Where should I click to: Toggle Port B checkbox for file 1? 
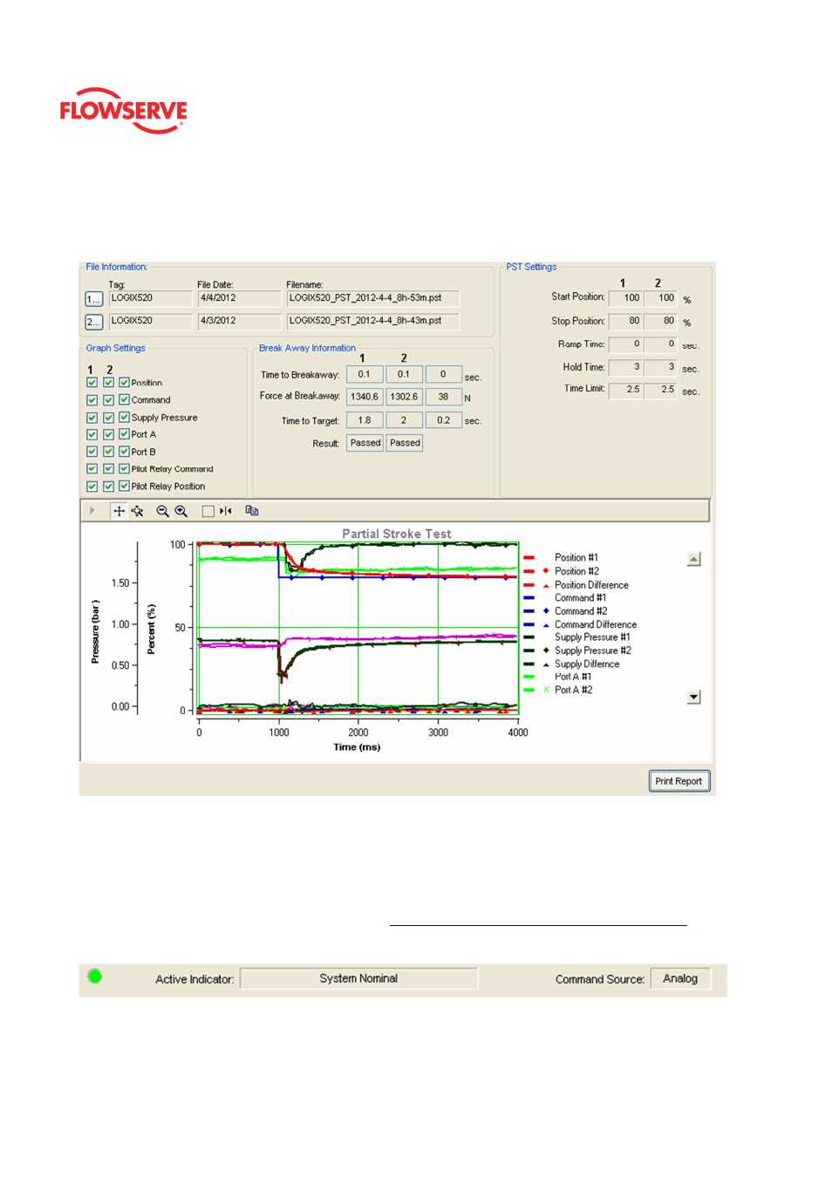point(92,451)
